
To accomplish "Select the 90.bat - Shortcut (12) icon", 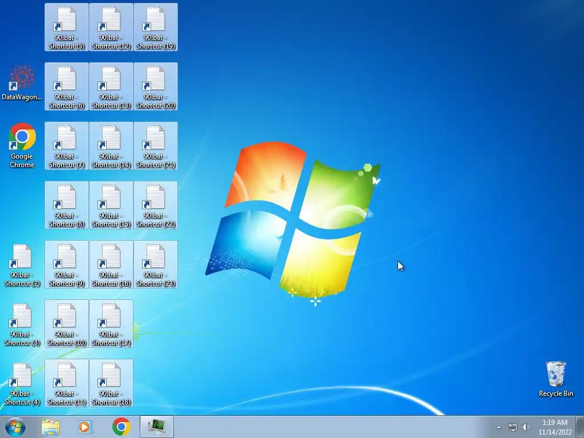I will [111, 27].
